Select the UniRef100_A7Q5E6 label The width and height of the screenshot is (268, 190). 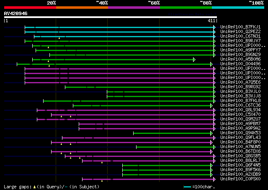[240, 82]
